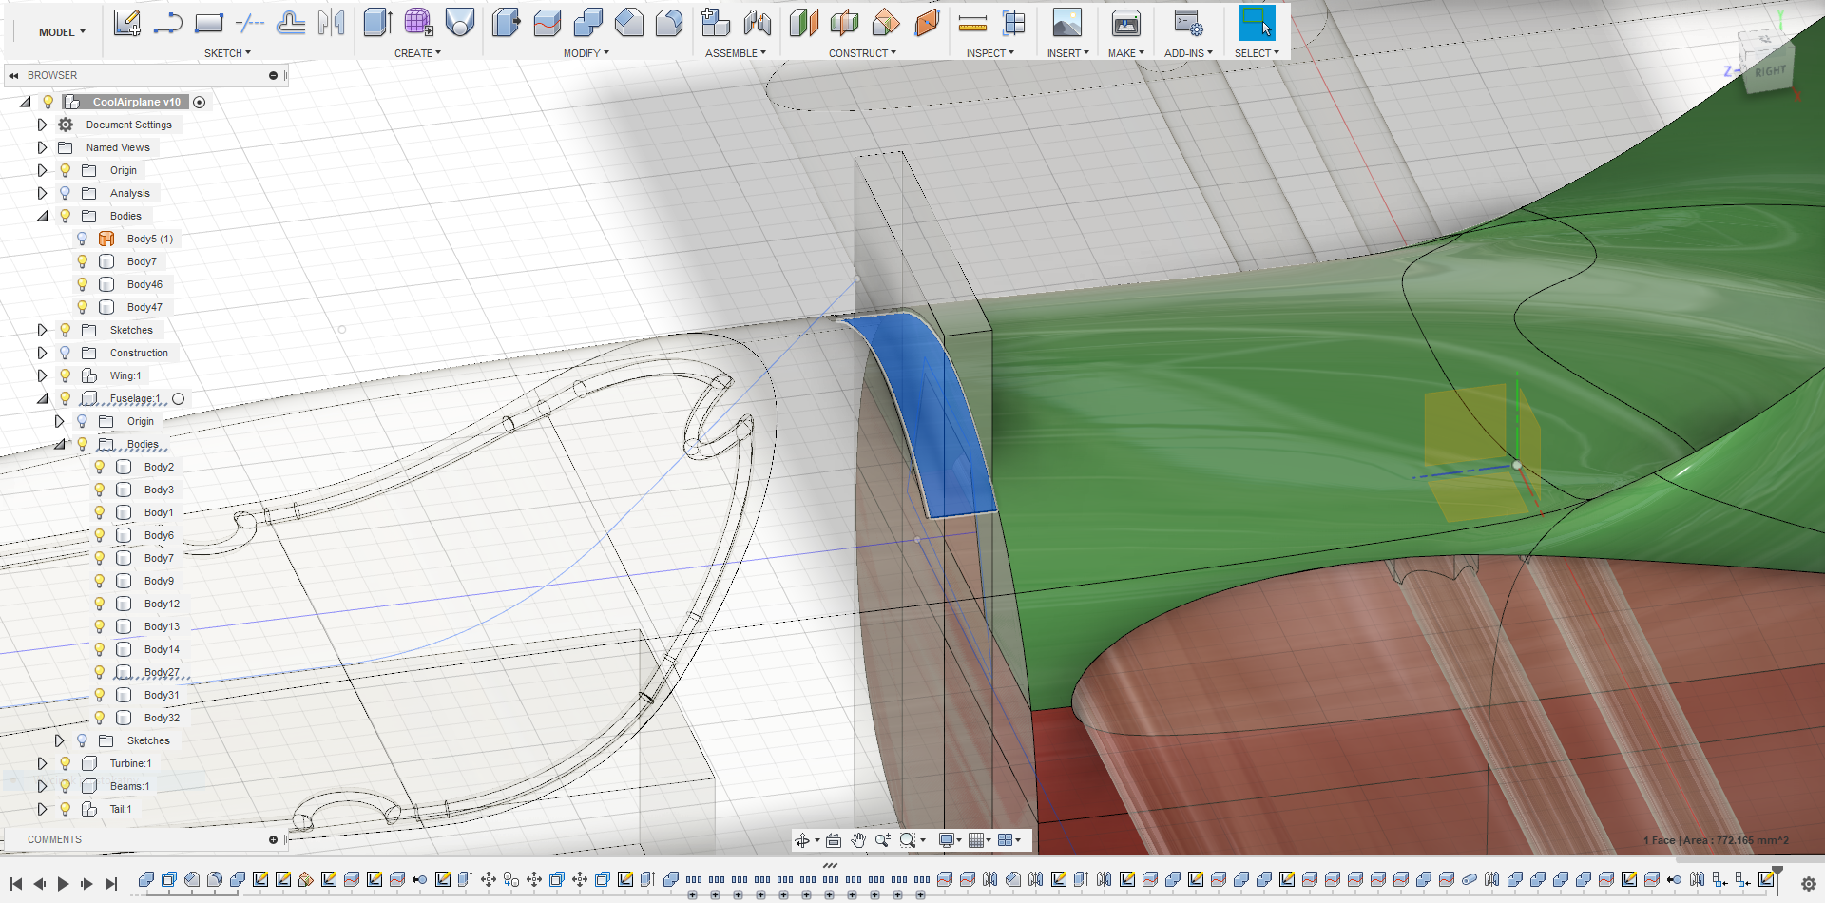Expand the Beams:1 component
The width and height of the screenshot is (1825, 903).
[42, 786]
